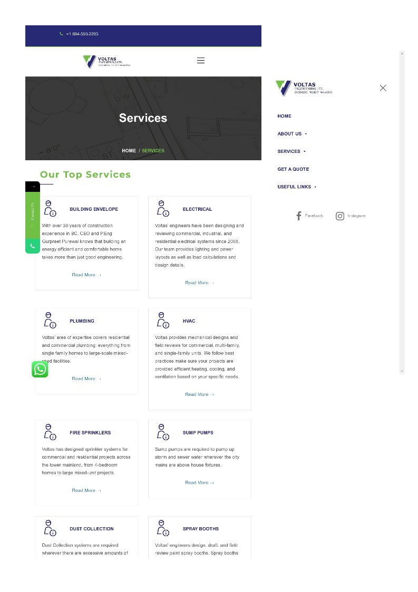Click the green phone call button
Image resolution: width=418 pixels, height=592 pixels.
(33, 246)
